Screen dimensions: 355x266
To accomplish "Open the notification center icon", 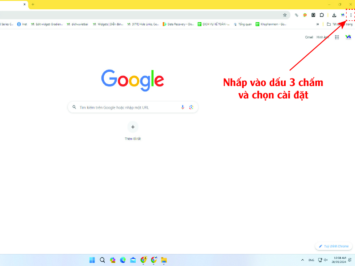I will 350,260.
